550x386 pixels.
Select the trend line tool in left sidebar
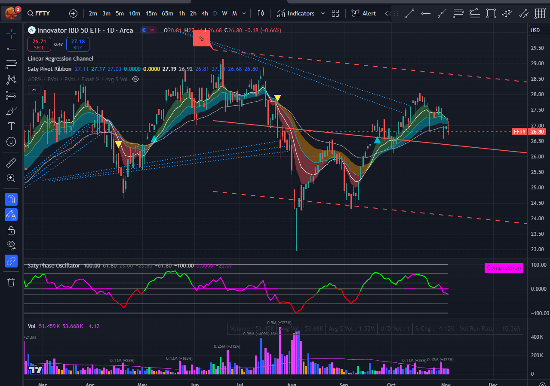[x=11, y=49]
